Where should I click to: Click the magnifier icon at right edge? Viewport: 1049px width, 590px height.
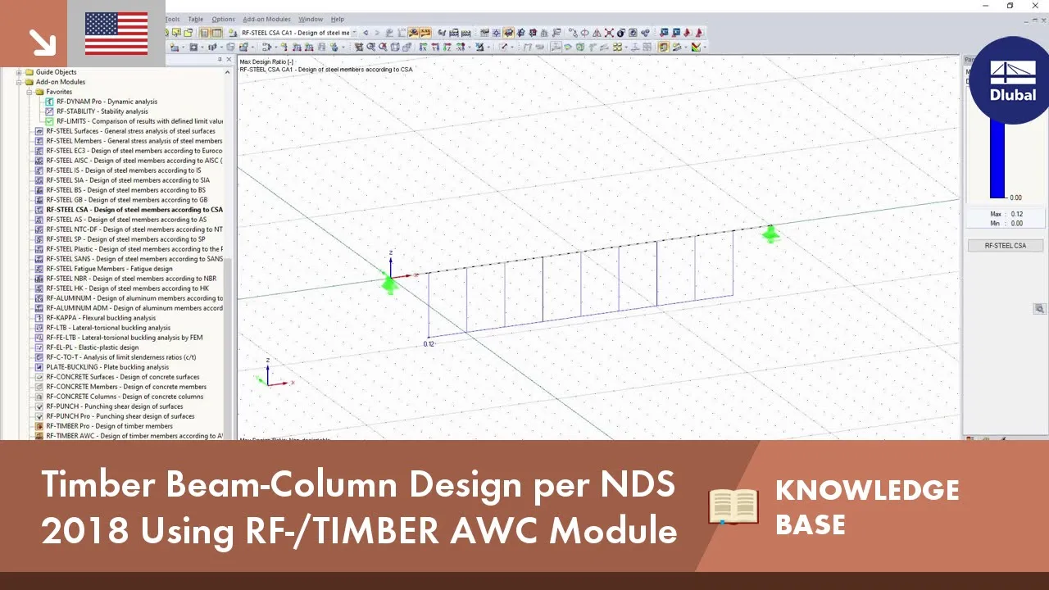1039,309
